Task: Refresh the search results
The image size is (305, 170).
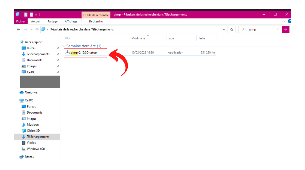Action: tap(231, 29)
